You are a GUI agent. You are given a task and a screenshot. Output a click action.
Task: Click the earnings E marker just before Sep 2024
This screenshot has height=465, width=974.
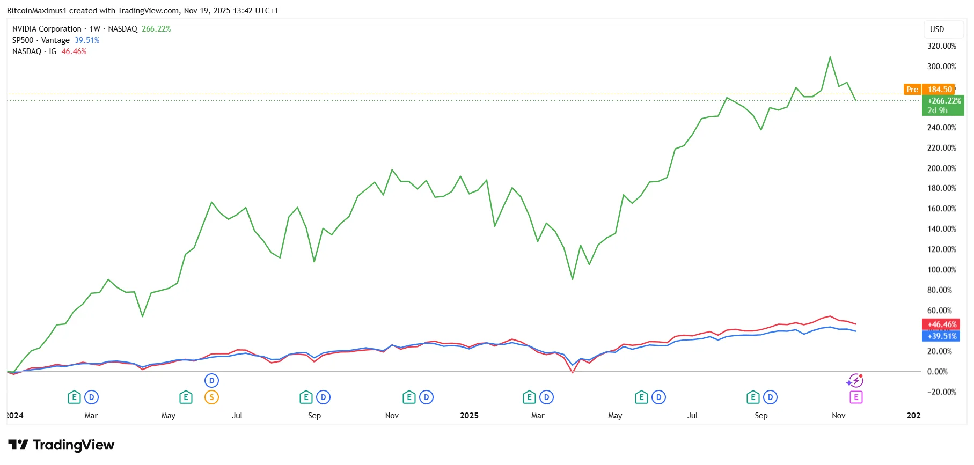pyautogui.click(x=306, y=397)
